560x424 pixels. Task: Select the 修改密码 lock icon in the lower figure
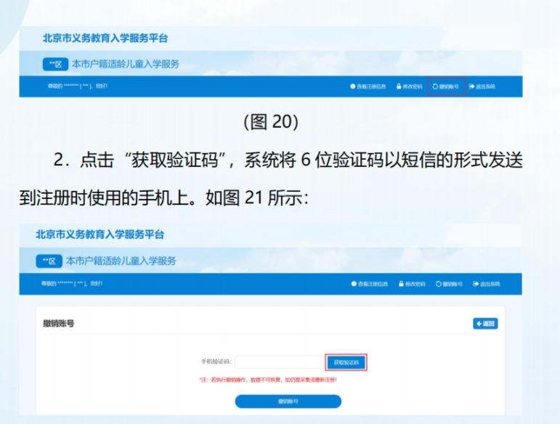[x=399, y=284]
